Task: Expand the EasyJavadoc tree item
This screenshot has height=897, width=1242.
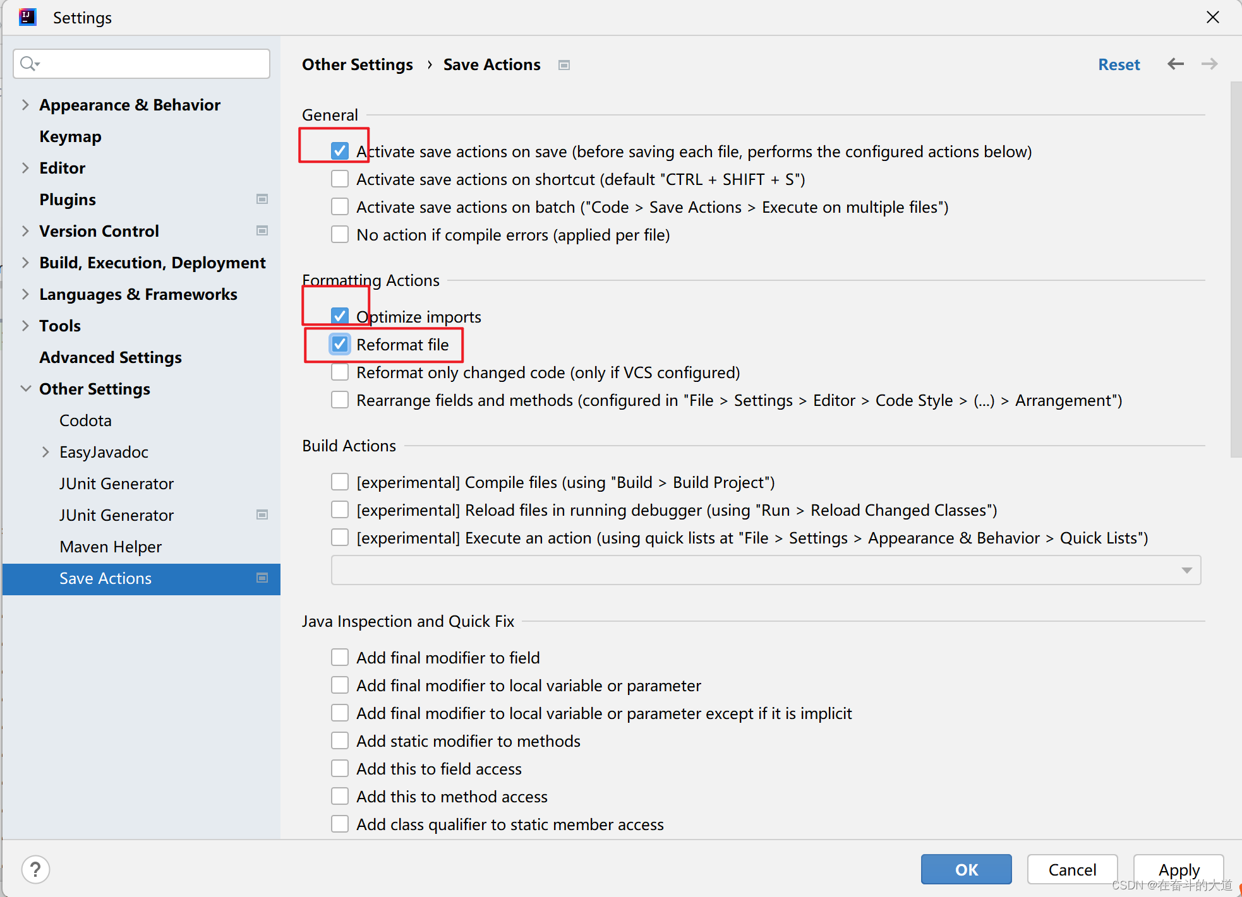Action: click(45, 452)
